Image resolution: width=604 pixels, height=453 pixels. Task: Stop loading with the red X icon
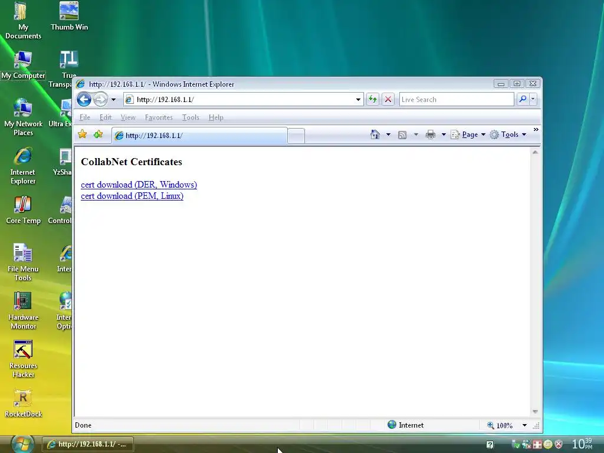coord(388,99)
